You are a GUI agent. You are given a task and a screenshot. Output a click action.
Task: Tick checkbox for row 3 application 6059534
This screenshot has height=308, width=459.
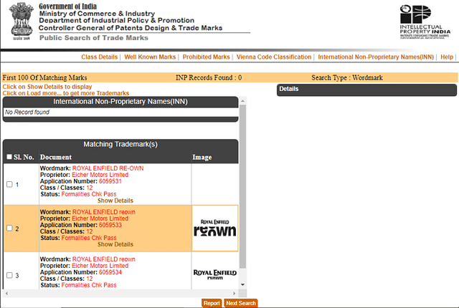[9, 275]
